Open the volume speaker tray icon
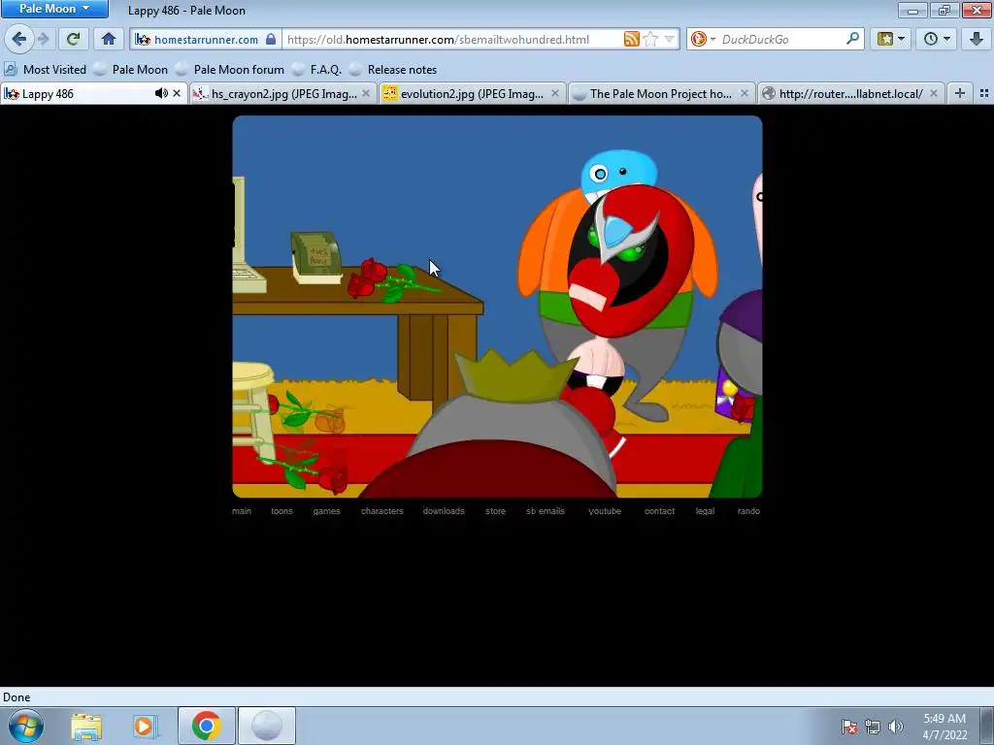This screenshot has height=745, width=994. [896, 727]
